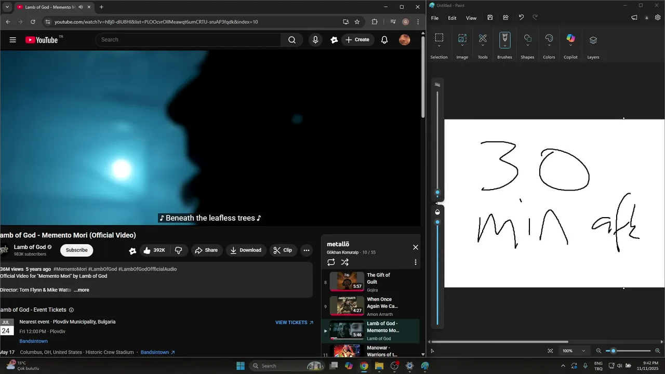Click the YouTube voice search microphone
This screenshot has width=665, height=374.
tap(315, 39)
